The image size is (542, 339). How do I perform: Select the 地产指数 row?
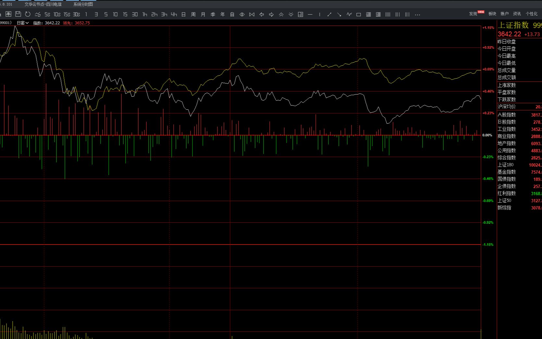click(x=519, y=143)
